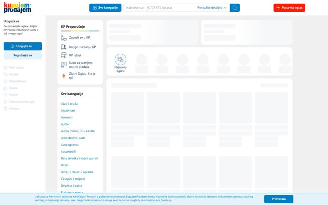Click the Najnoviji oglasi calendar icon
328x205 pixels.
click(x=120, y=59)
